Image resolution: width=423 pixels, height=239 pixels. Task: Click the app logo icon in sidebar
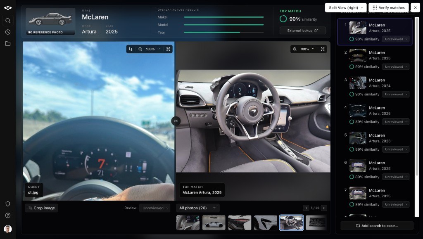coord(8,7)
